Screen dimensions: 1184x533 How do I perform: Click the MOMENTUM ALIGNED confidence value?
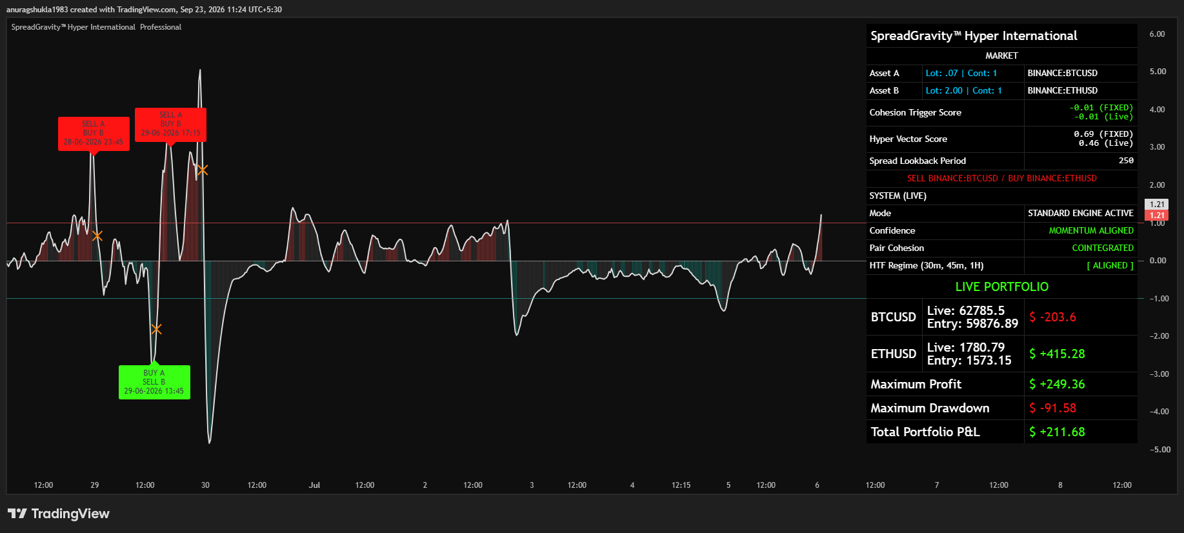pos(1090,231)
